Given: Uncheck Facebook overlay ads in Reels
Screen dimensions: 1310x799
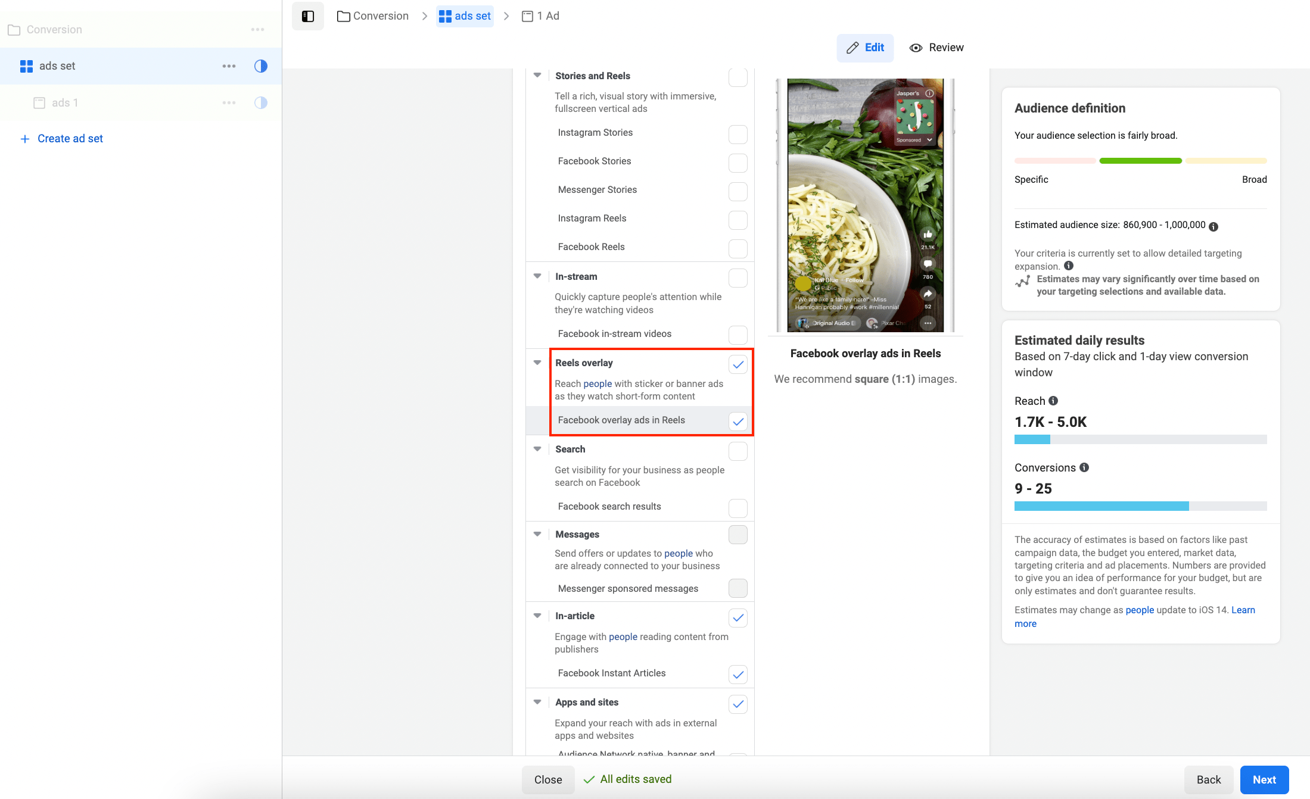Looking at the screenshot, I should (x=738, y=421).
